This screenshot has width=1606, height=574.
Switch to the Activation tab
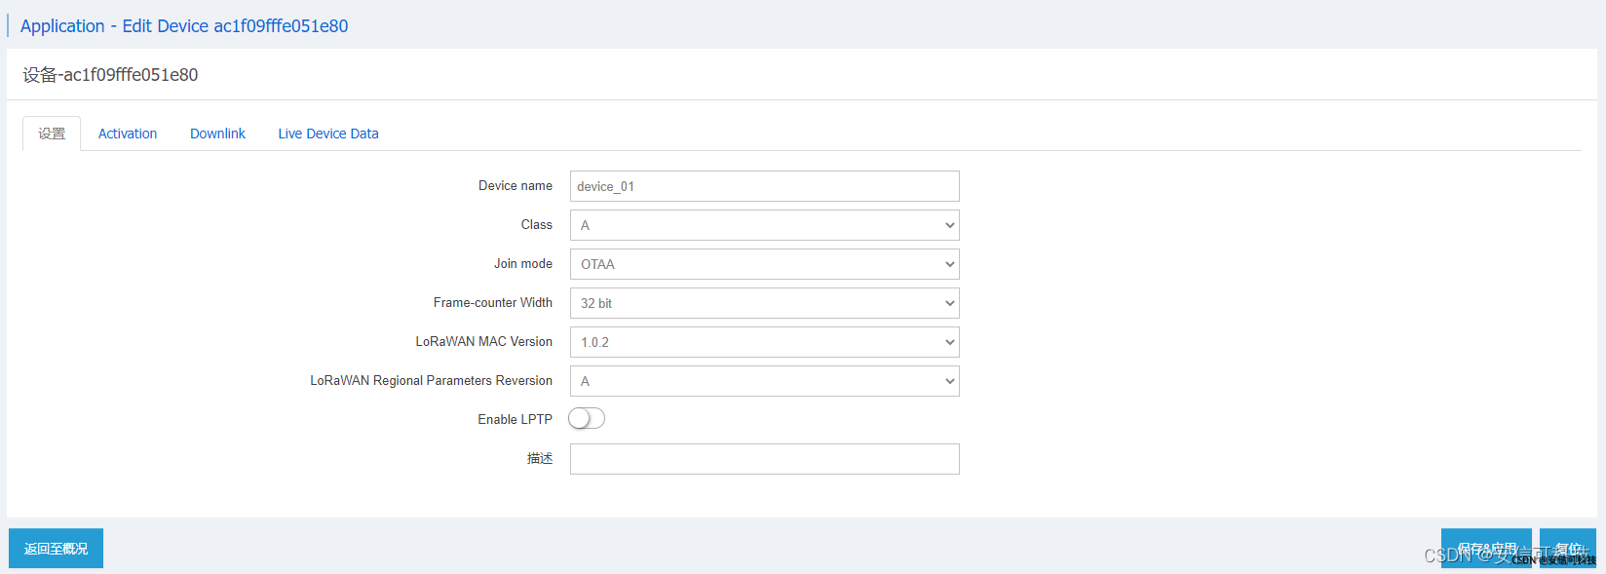coord(128,134)
